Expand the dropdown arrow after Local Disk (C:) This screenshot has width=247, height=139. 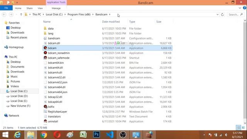point(65,15)
